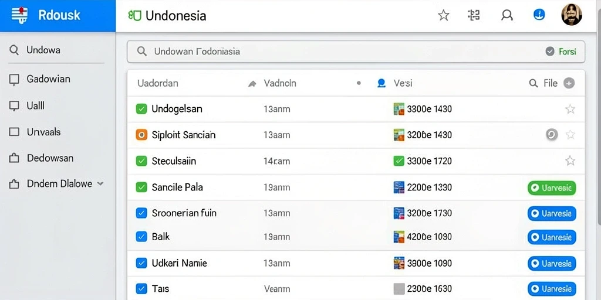Click the Dedowsan bag icon
601x300 pixels.
(14, 158)
